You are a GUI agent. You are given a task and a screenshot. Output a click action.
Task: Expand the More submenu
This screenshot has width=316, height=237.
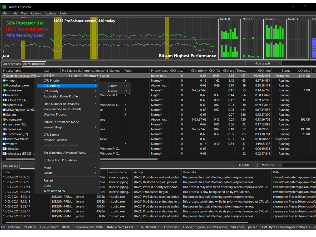click(x=67, y=168)
